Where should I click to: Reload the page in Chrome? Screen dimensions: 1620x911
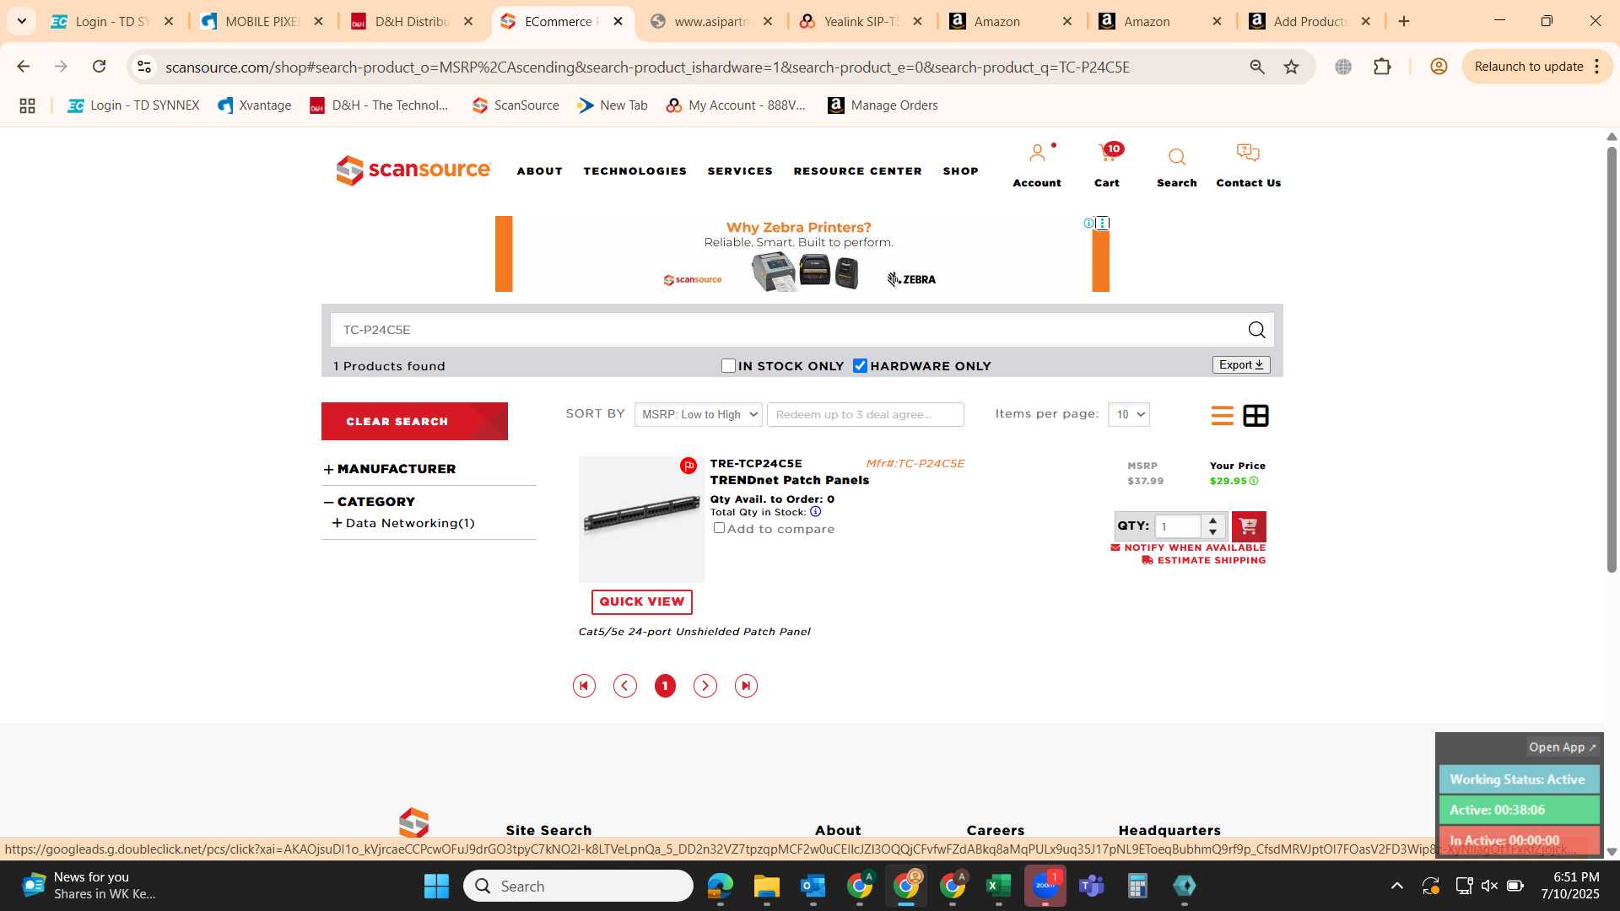(x=99, y=67)
